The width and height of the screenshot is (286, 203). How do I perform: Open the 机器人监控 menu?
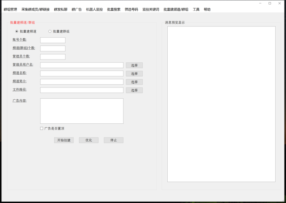[x=94, y=10]
